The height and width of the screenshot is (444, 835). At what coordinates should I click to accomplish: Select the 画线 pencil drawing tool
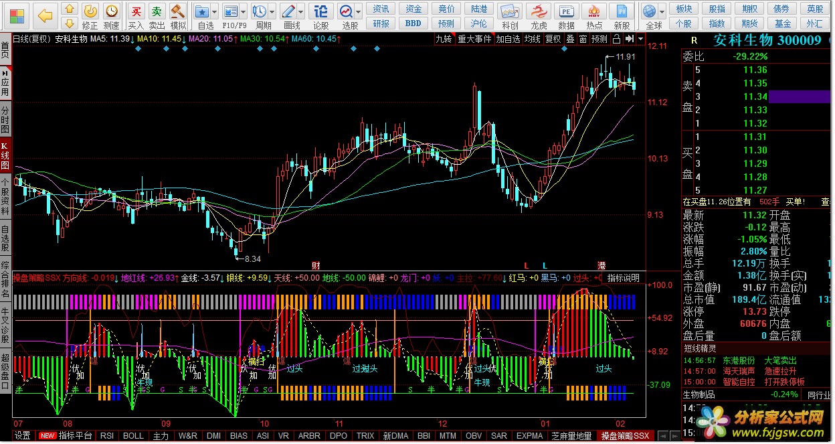[x=288, y=11]
